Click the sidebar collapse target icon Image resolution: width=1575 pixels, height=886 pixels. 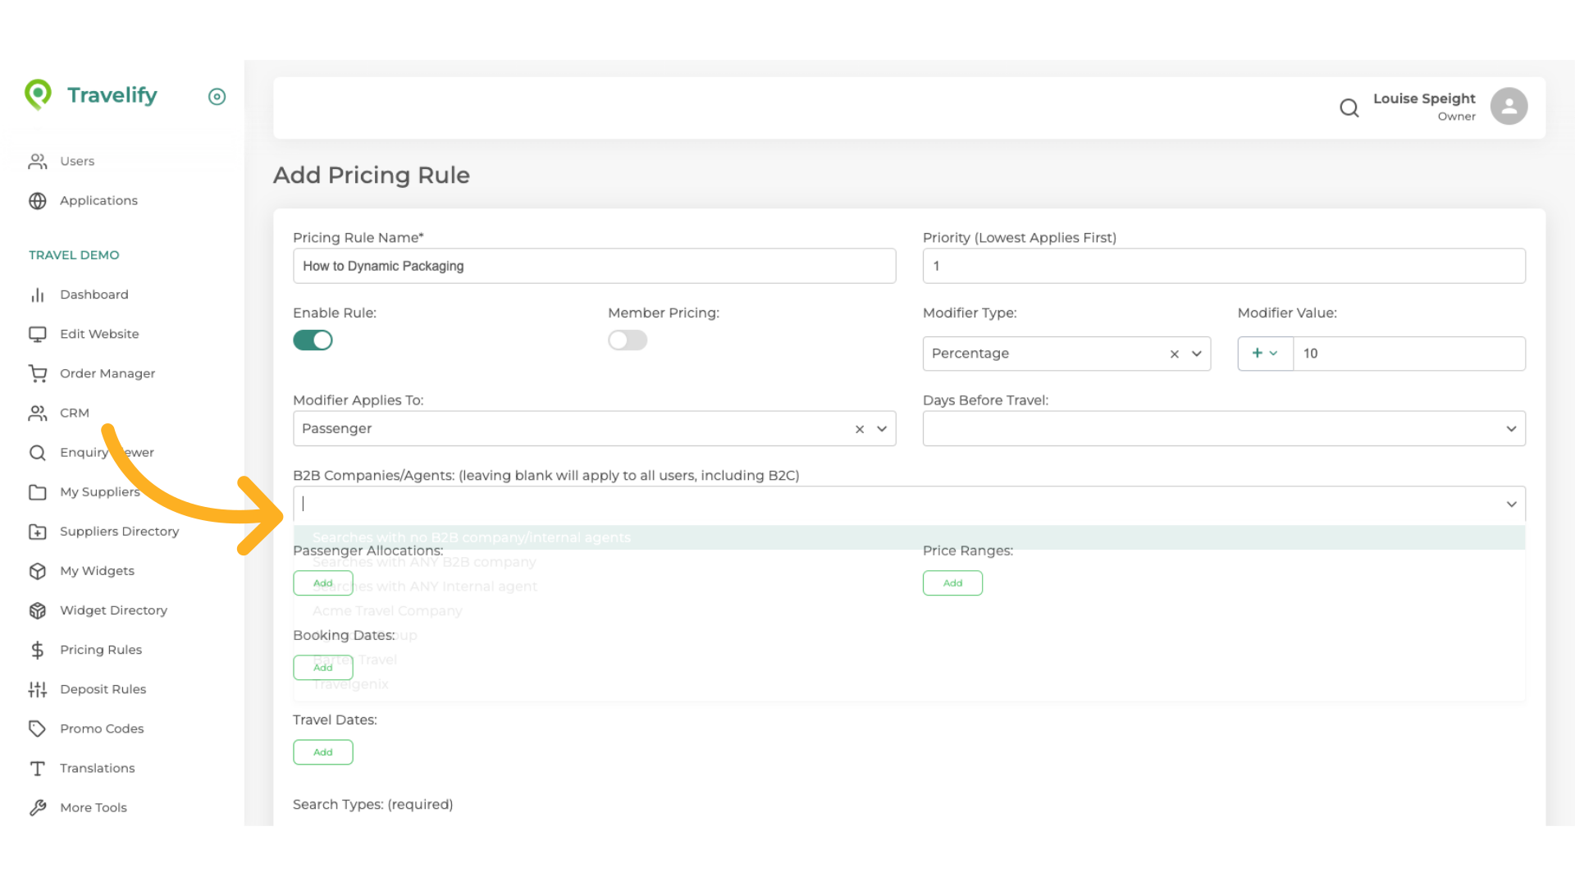[217, 97]
